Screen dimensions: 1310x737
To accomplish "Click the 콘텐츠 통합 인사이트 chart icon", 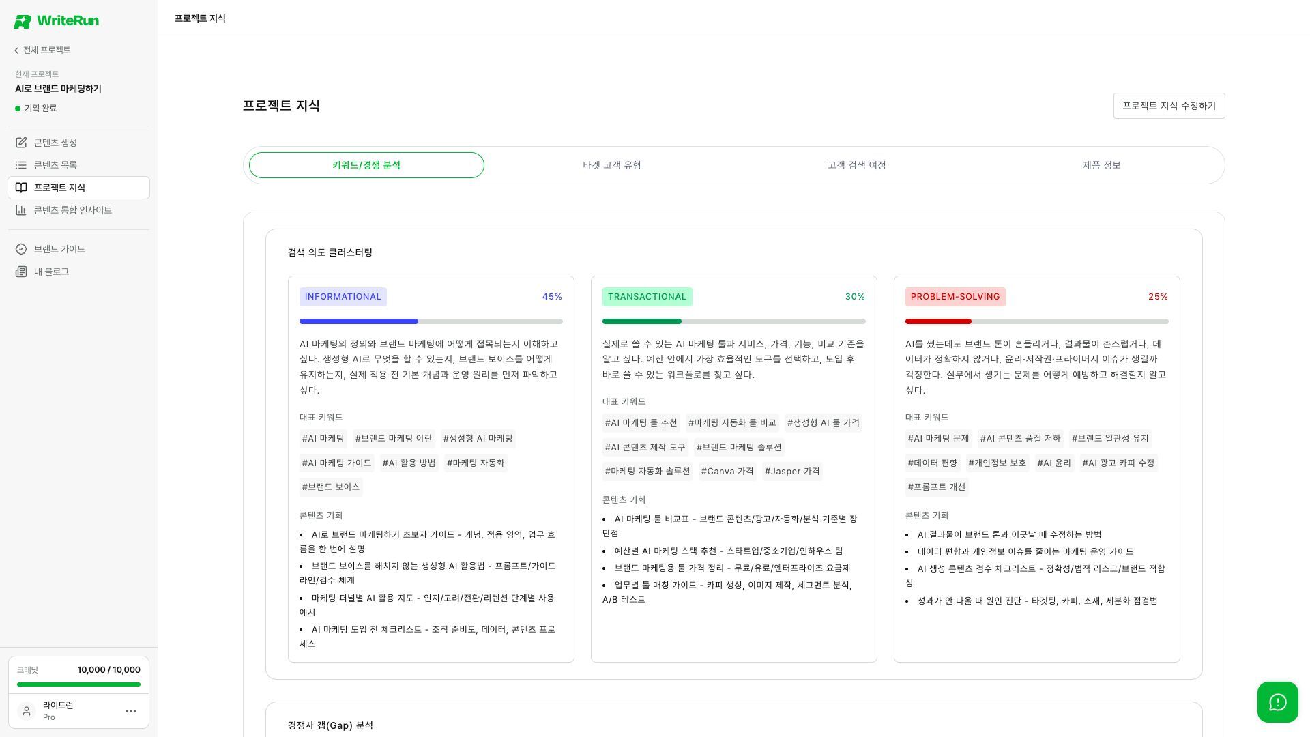I will 21,210.
